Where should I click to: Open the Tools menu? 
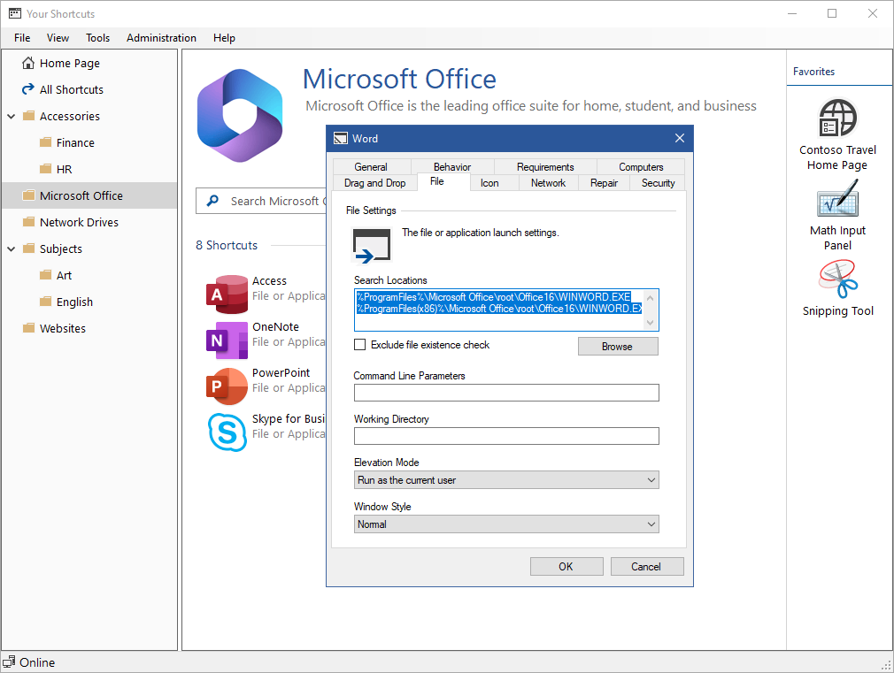97,38
